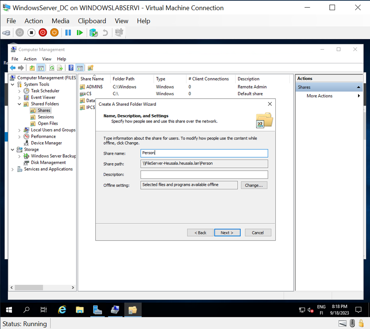Open the More Actions menu
370x329 pixels.
tap(319, 96)
